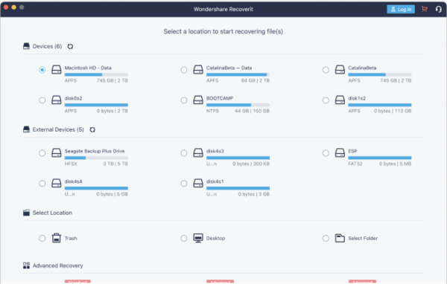Viewport: 447px width, 284px height.
Task: Select Macintosh HD - Data radio button
Action: point(42,70)
